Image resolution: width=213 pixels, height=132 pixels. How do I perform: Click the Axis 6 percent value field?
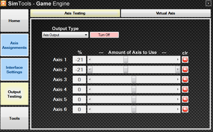pos(79,109)
